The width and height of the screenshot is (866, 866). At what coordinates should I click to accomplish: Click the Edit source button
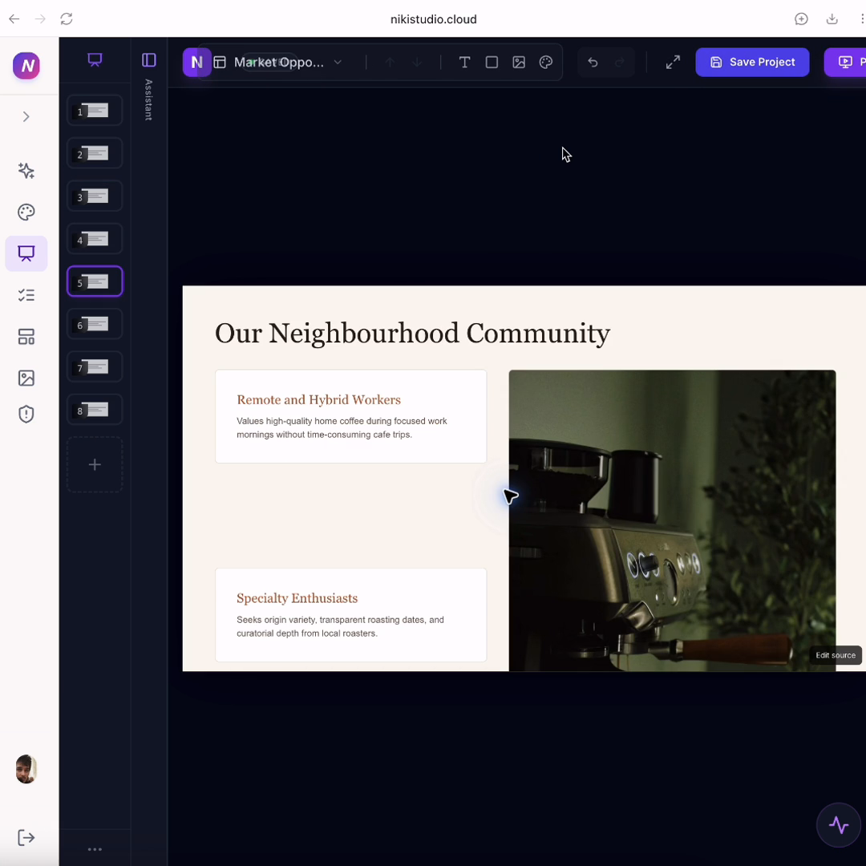[835, 655]
